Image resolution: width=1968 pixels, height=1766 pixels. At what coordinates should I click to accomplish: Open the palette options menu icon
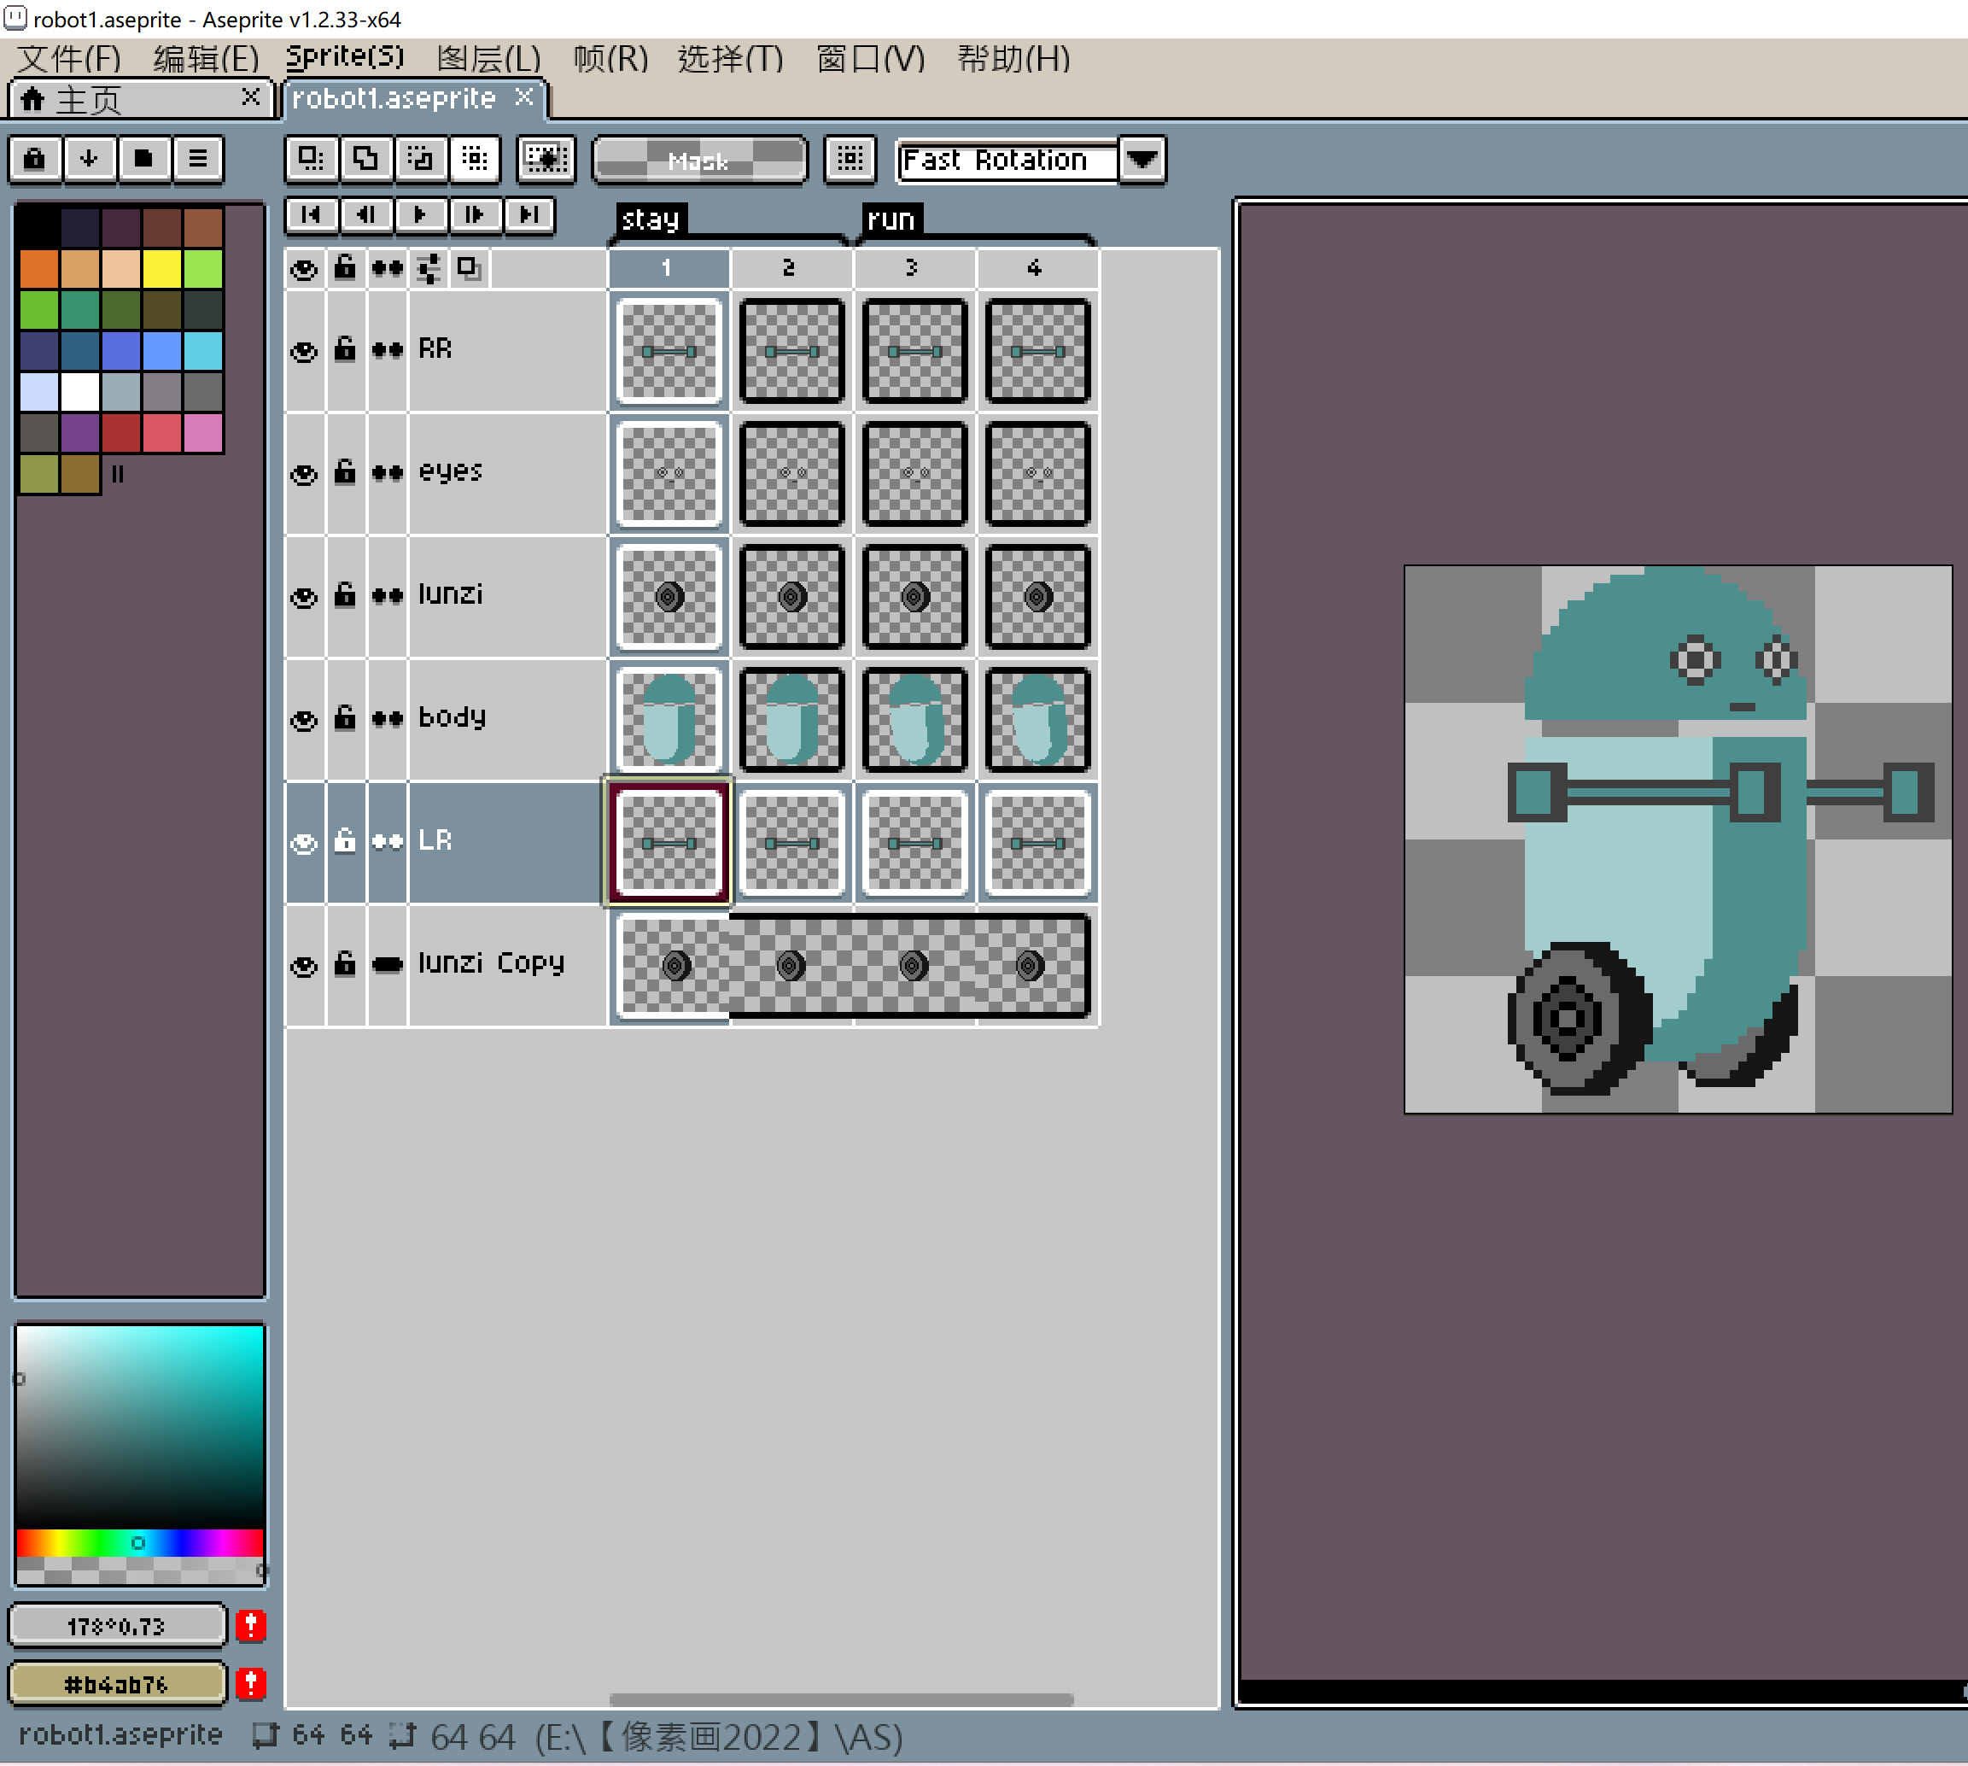198,158
